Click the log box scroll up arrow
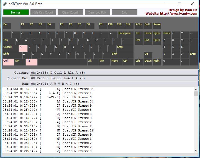The image size is (200, 158). point(196,89)
